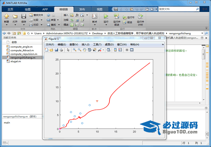Open a file with the folder icon
This screenshot has width=211, height=147.
coord(15,16)
